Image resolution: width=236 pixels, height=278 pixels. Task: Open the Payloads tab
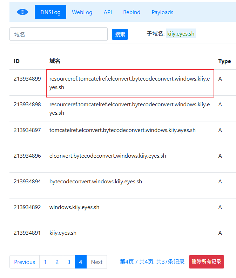pos(162,12)
